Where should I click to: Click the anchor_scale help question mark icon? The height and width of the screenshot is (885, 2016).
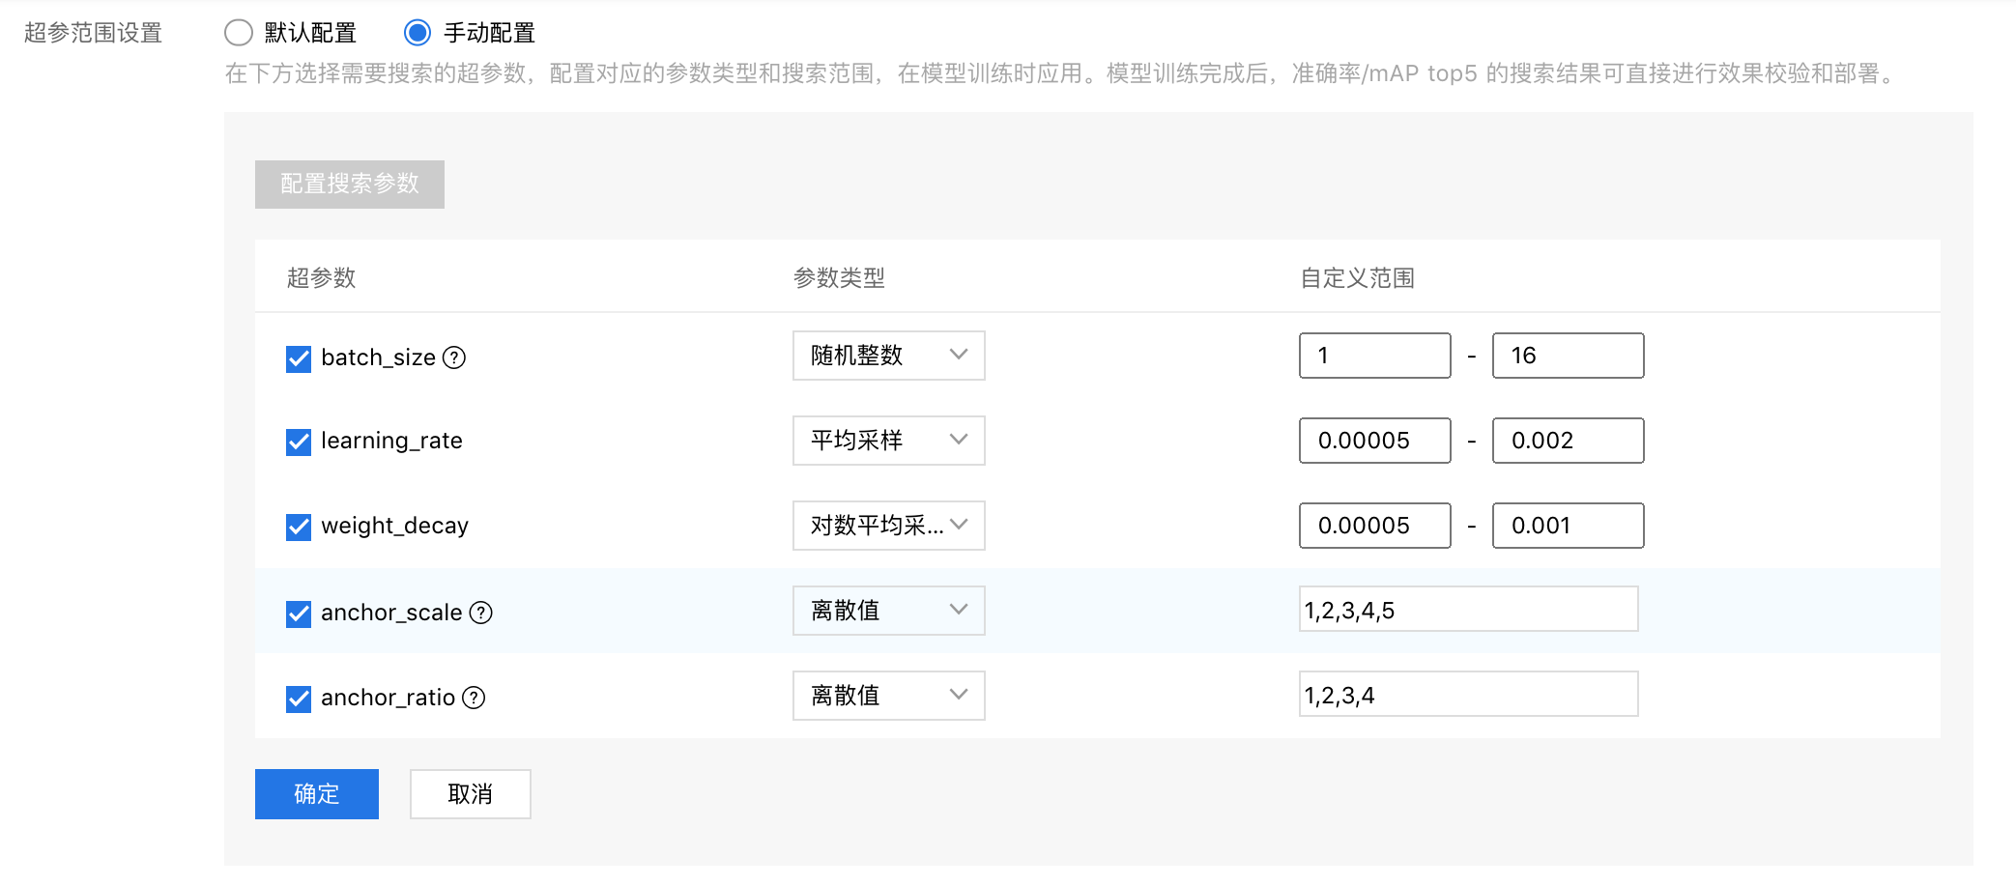[x=481, y=613]
